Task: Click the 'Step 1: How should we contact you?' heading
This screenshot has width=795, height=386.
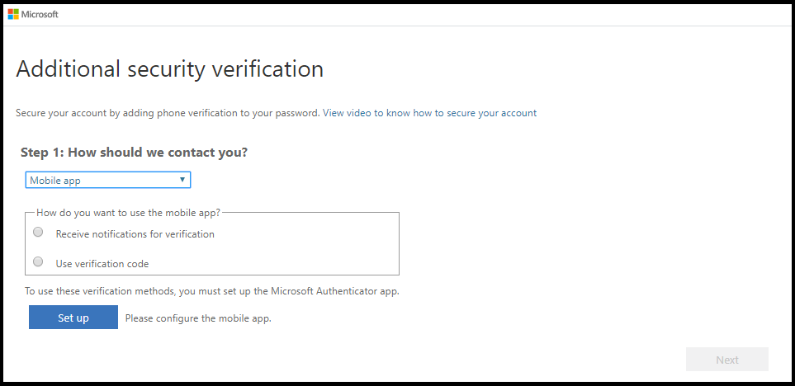Action: click(x=134, y=152)
